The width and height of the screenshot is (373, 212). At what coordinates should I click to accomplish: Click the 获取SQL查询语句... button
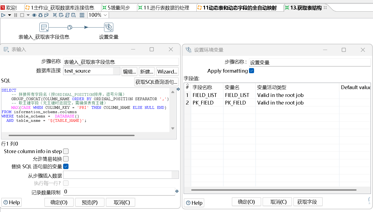pos(156,82)
